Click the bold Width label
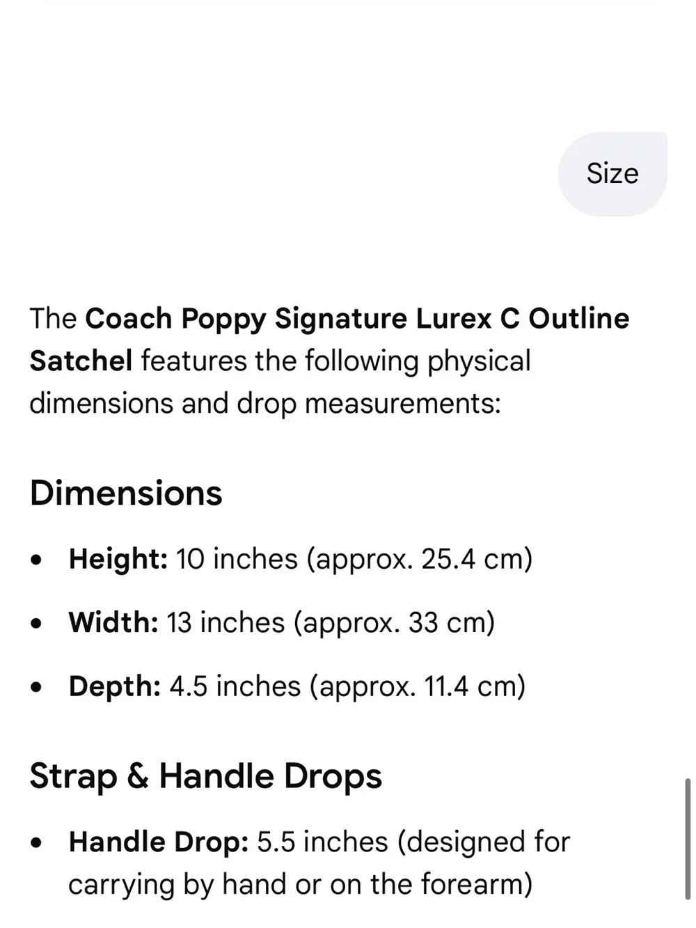Viewport: 696px width, 928px height. tap(114, 622)
